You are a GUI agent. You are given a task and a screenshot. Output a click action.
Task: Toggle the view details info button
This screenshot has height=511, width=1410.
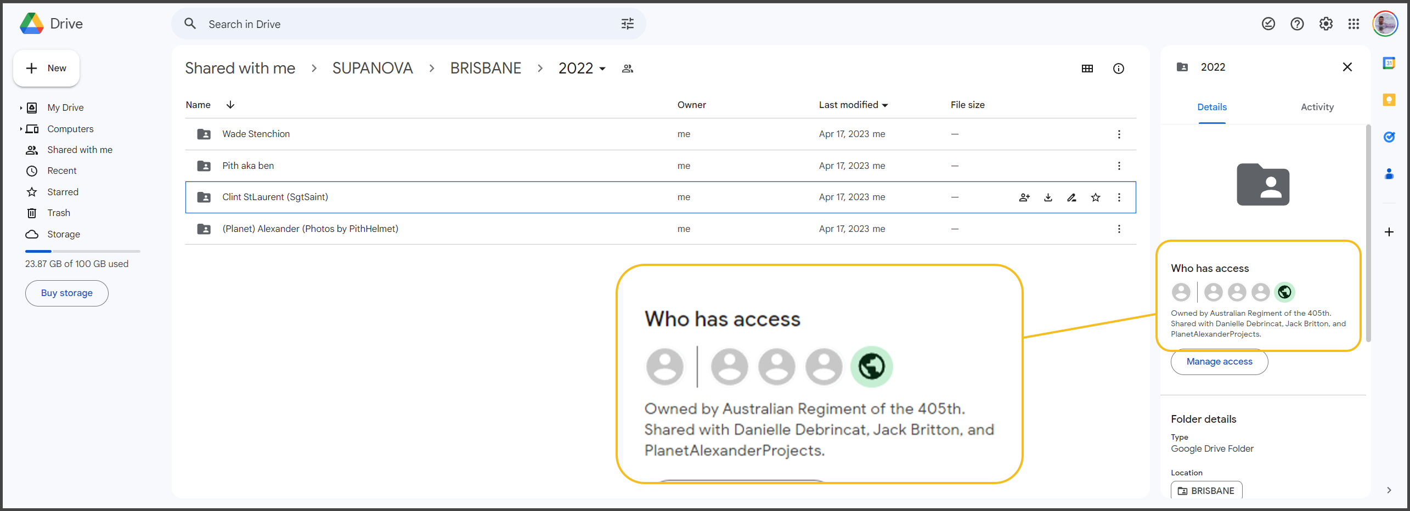(x=1118, y=69)
